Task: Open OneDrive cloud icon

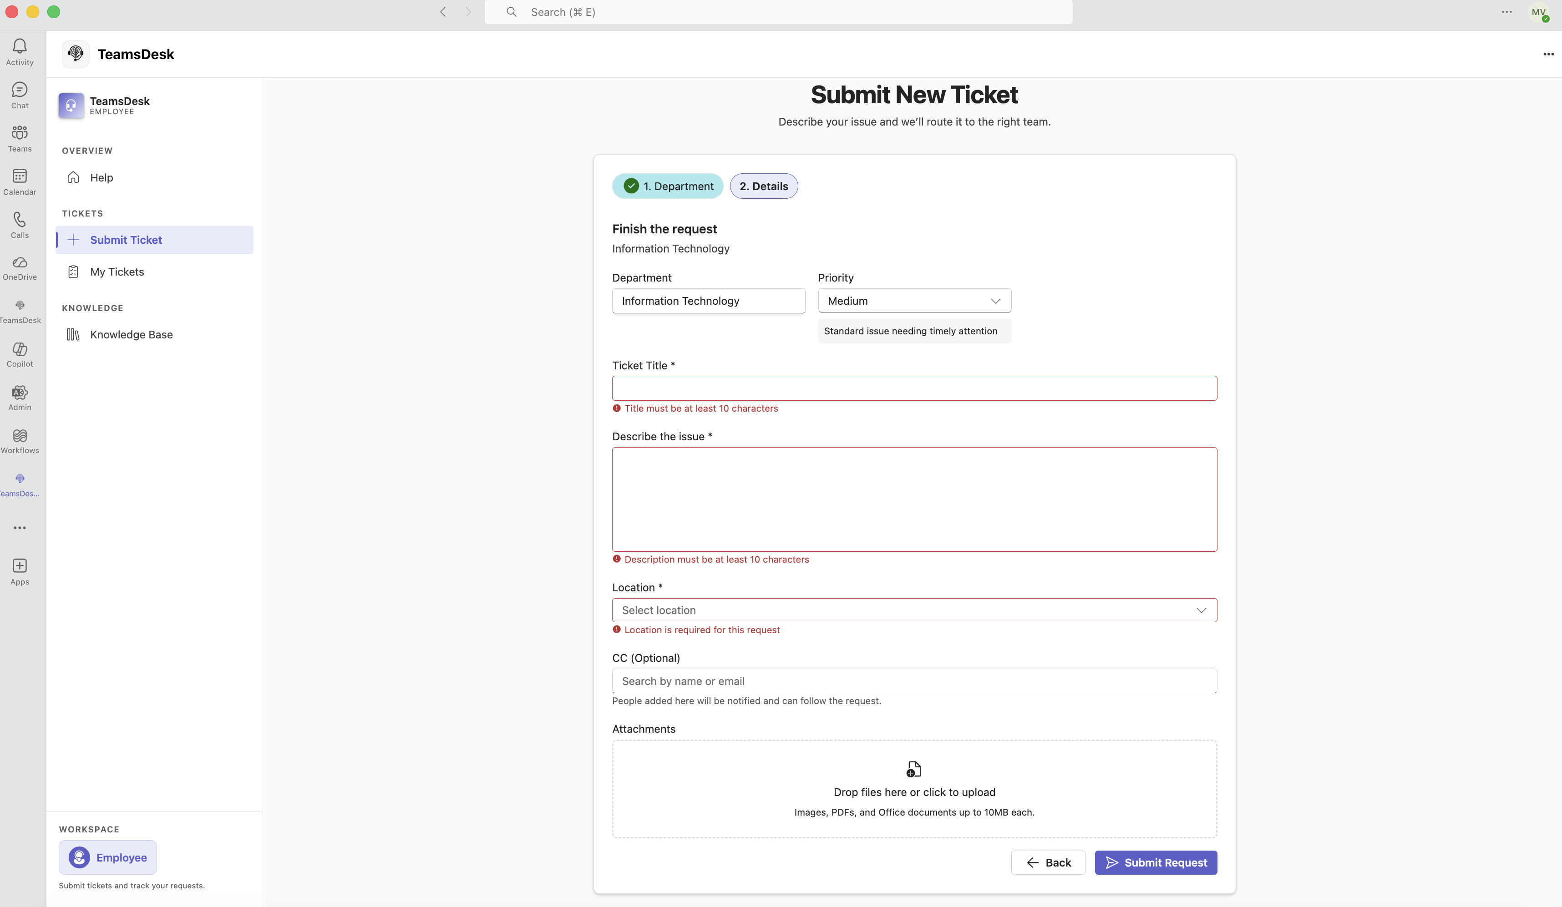Action: click(20, 262)
